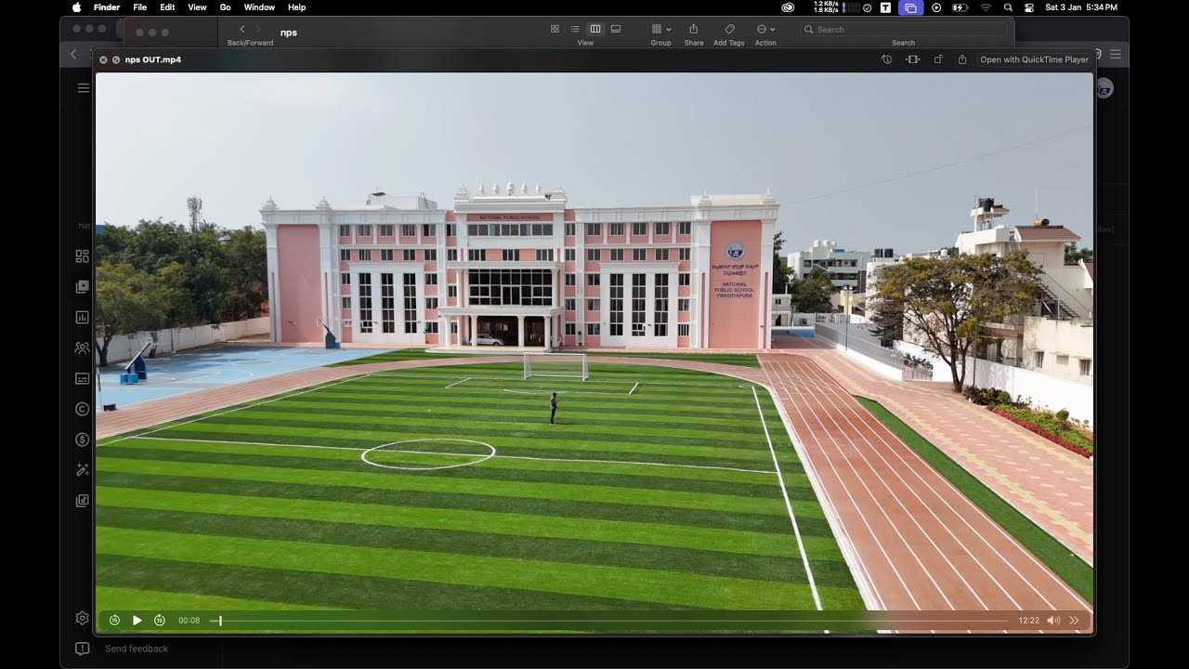Switch Finder to list view
The width and height of the screenshot is (1189, 669).
pyautogui.click(x=575, y=29)
